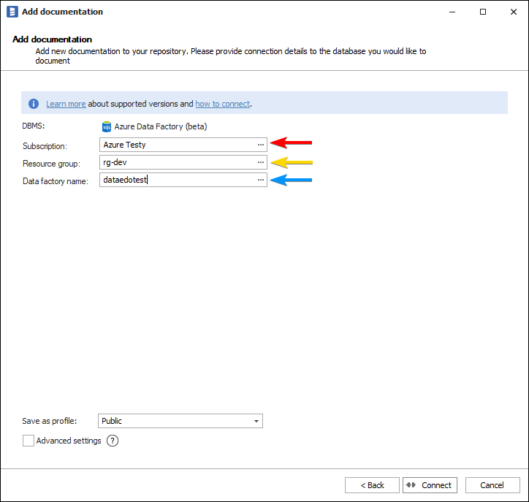This screenshot has width=529, height=502.
Task: Maximize the Add documentation window
Action: coord(483,12)
